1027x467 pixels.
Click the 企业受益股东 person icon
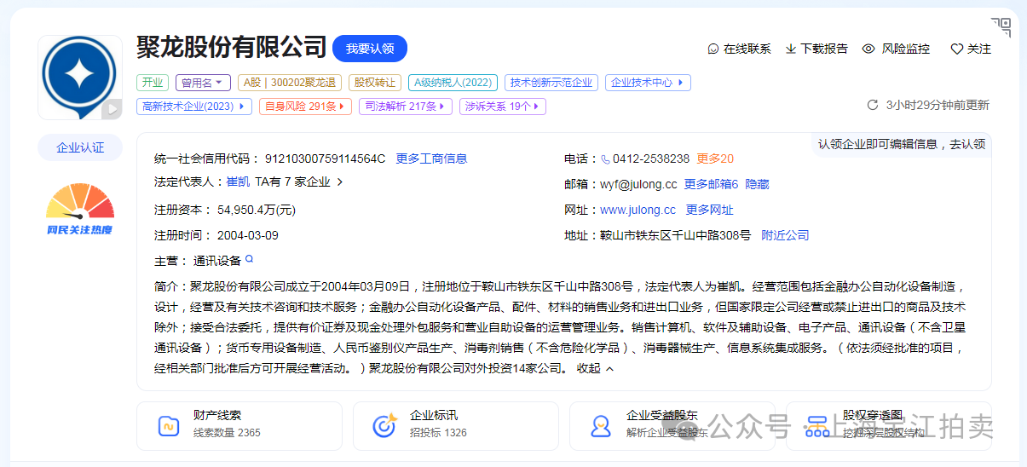601,425
